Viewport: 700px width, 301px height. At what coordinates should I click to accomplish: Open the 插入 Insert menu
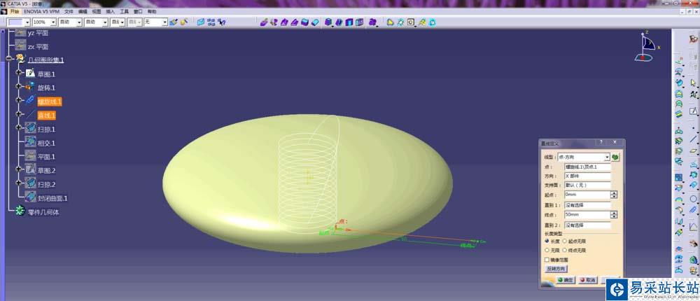pos(110,11)
